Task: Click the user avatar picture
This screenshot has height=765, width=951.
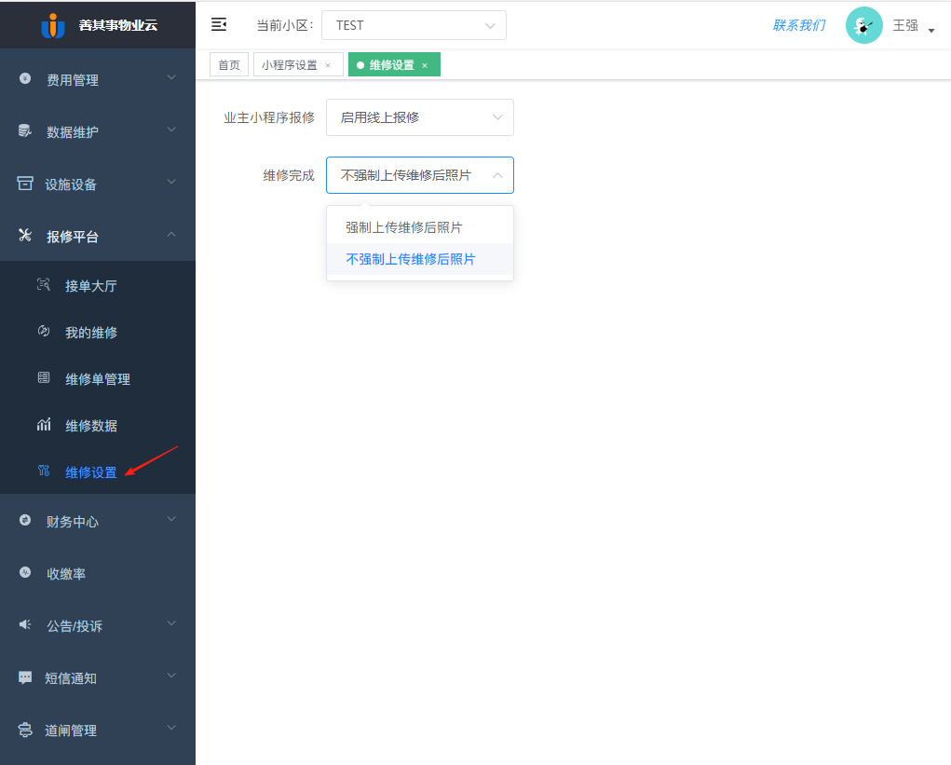Action: coord(863,26)
